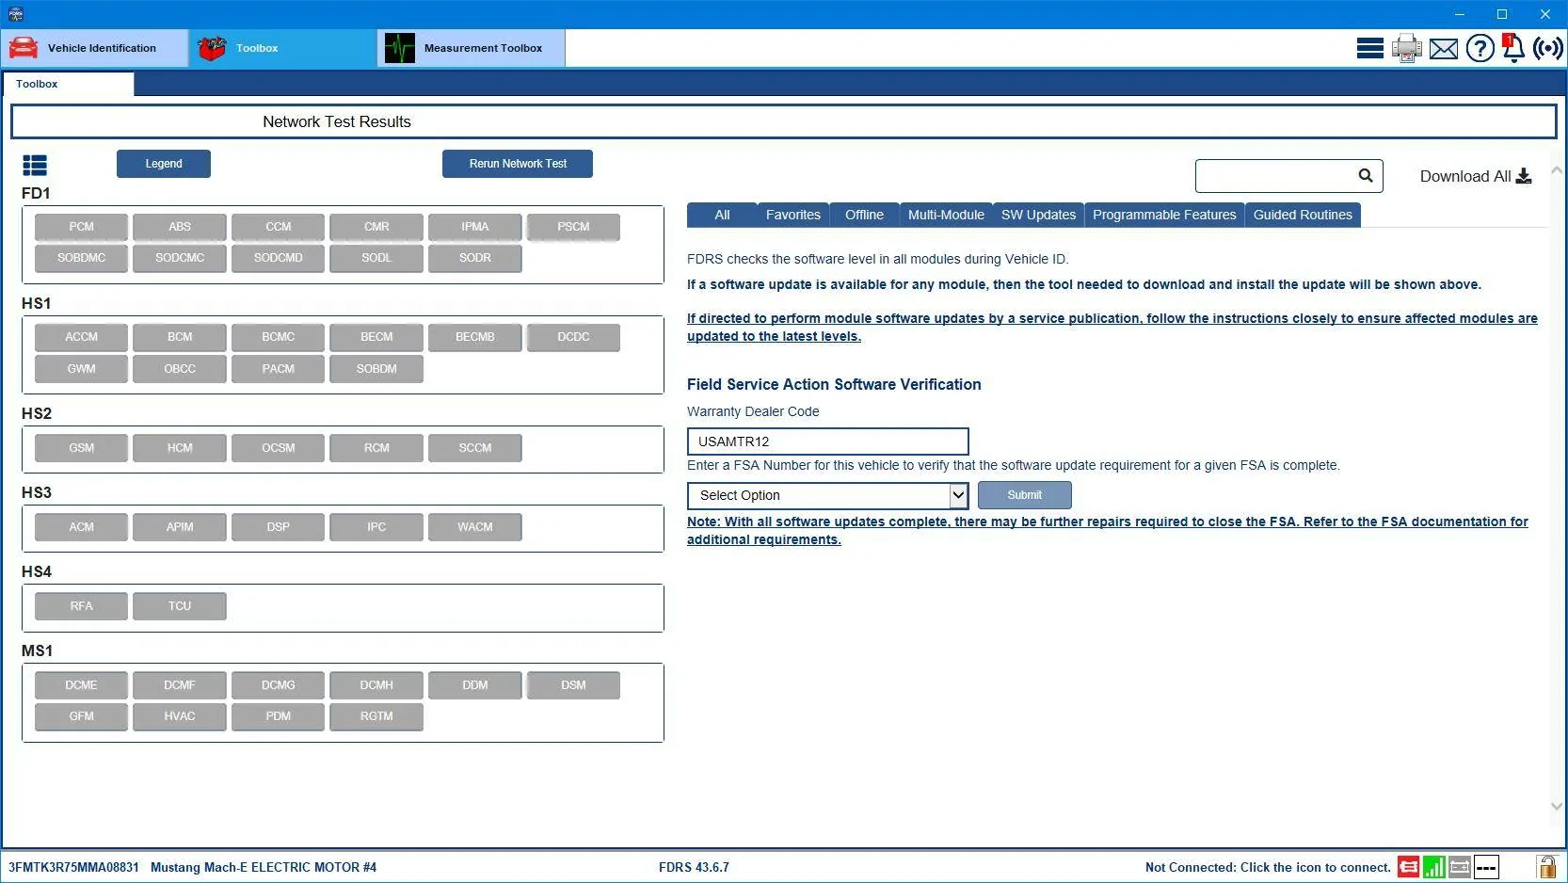
Task: Click the green signal strength icon
Action: pyautogui.click(x=1434, y=867)
